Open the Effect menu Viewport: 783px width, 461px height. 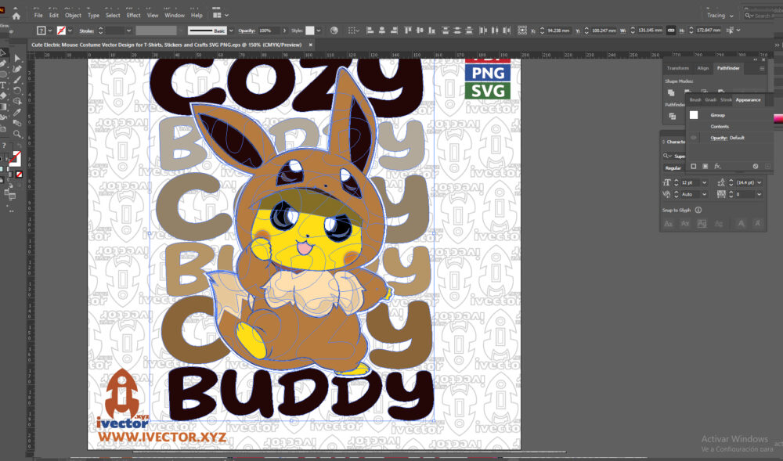pos(133,16)
